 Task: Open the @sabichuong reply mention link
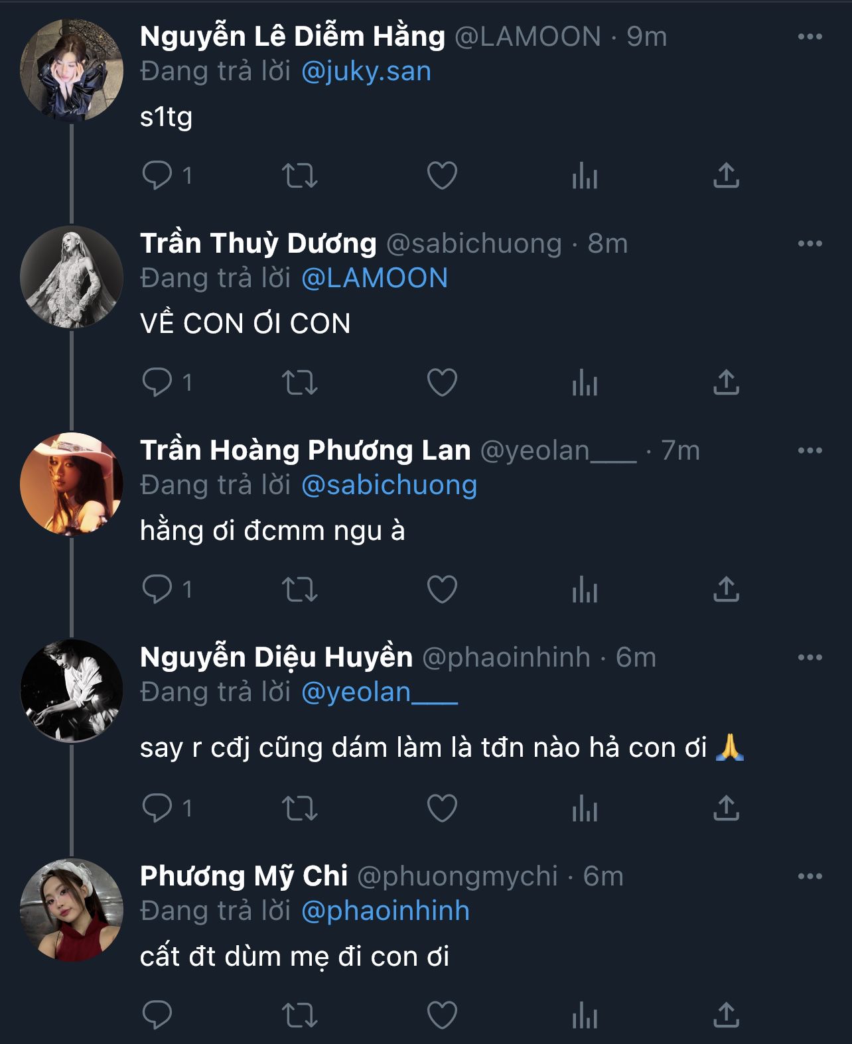tap(389, 486)
